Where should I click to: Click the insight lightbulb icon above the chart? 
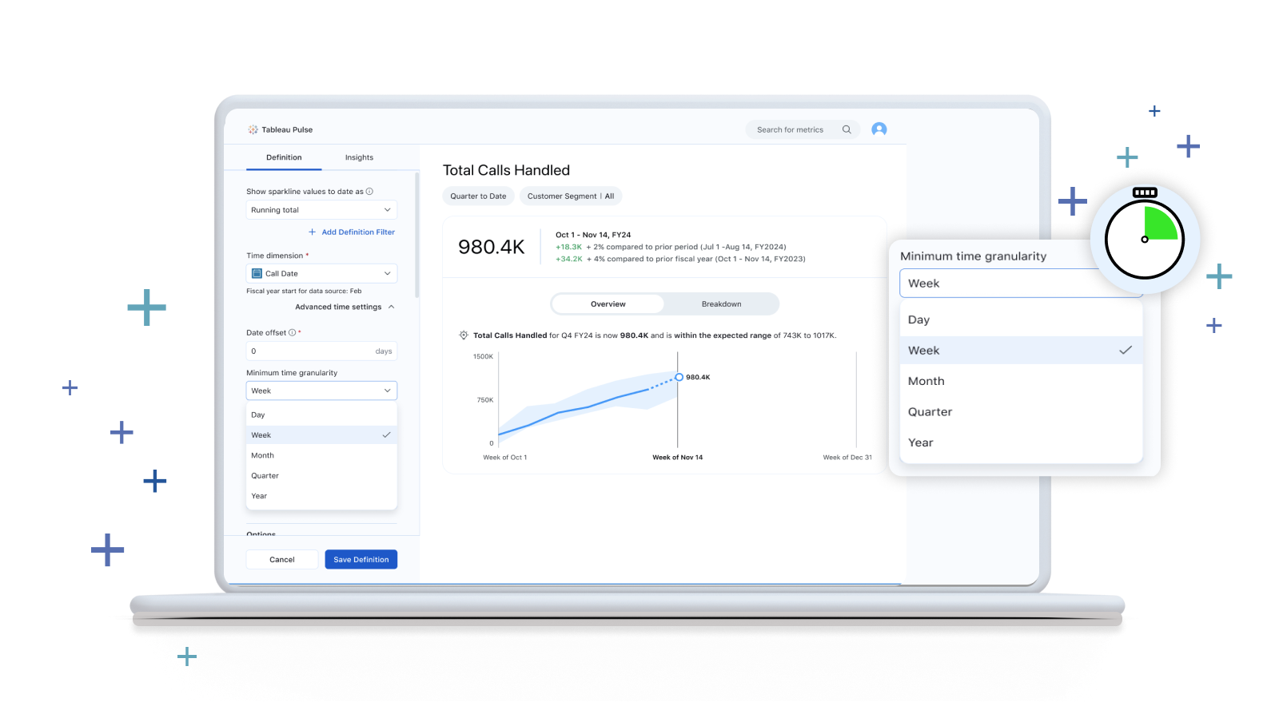click(463, 335)
